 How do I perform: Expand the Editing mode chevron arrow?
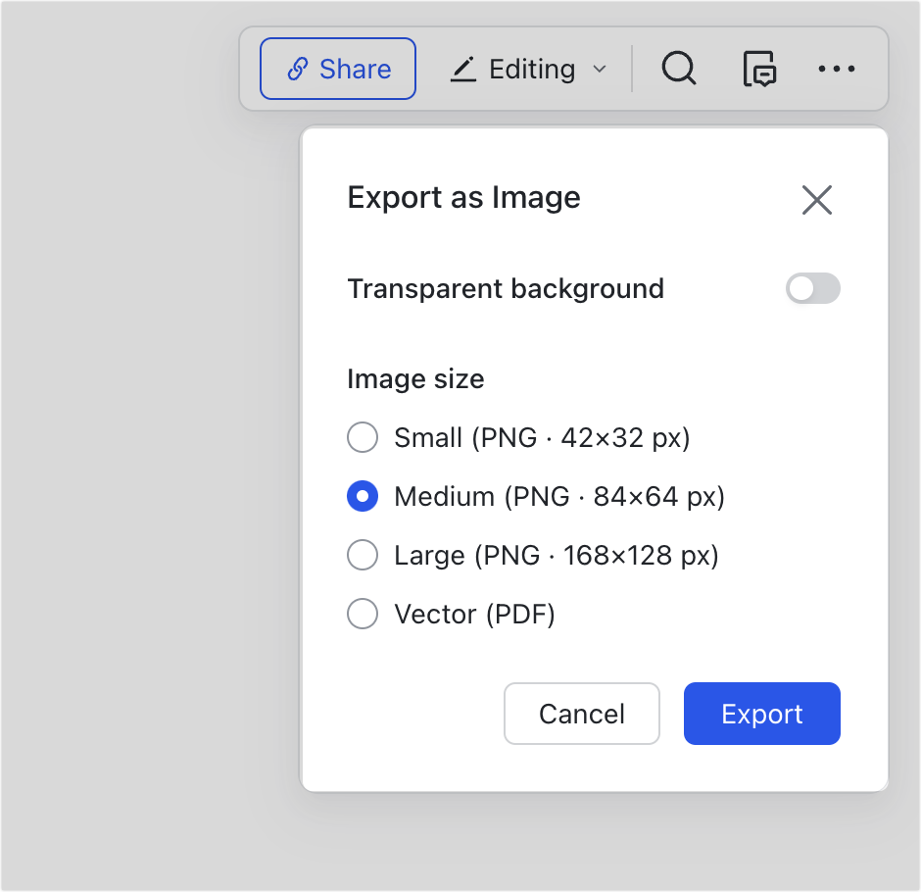(x=599, y=69)
